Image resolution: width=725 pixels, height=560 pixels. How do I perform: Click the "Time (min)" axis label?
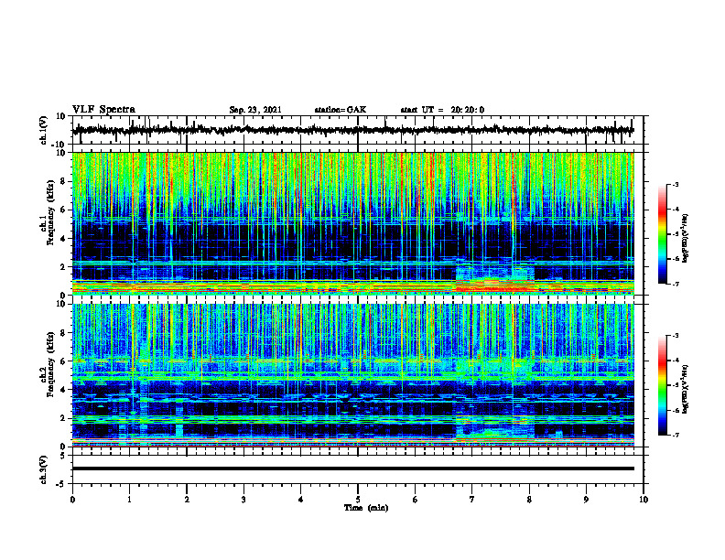tap(366, 508)
